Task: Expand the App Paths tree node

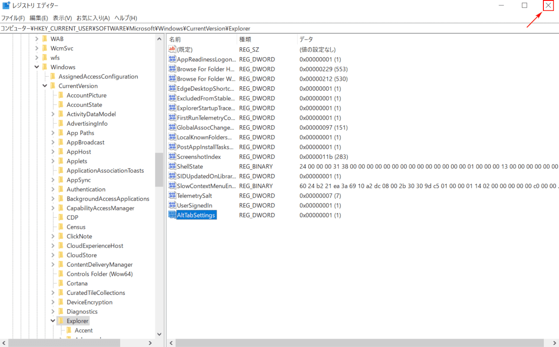Action: click(53, 133)
